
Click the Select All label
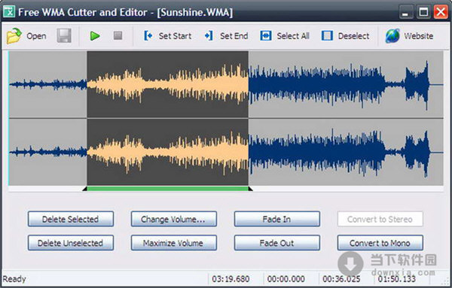[x=293, y=36]
